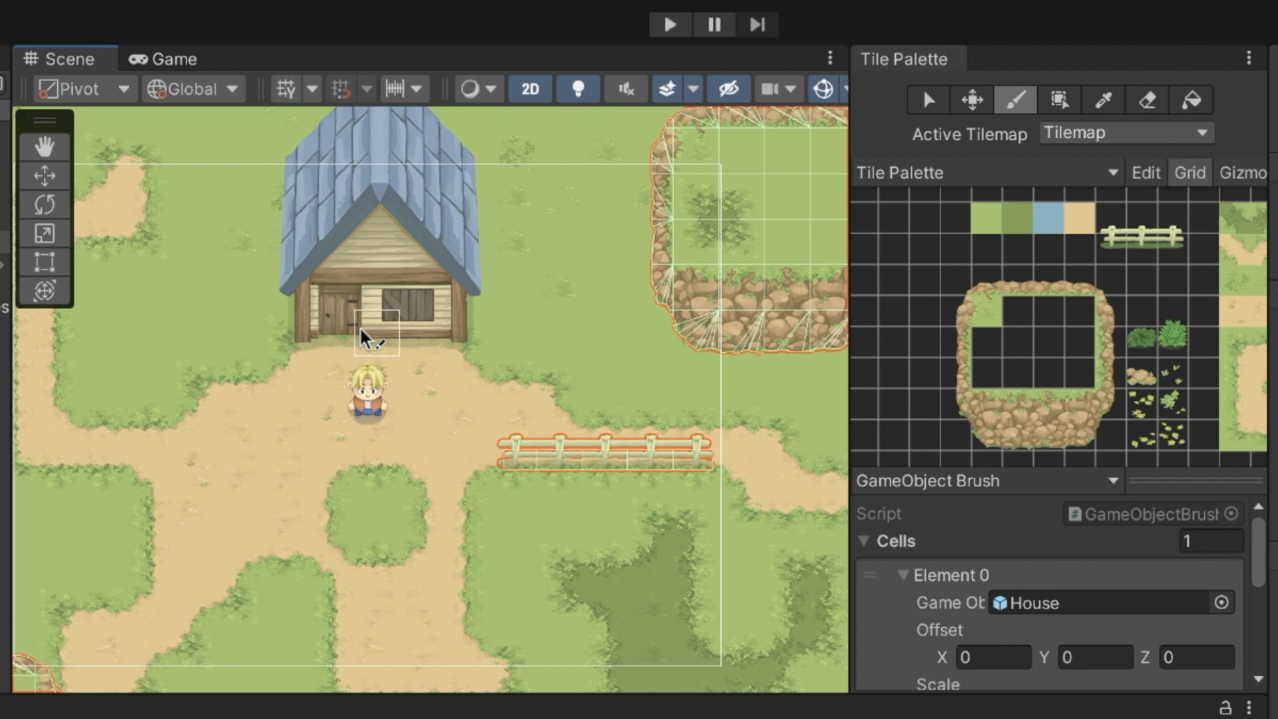Click the palette Edit button

point(1146,172)
